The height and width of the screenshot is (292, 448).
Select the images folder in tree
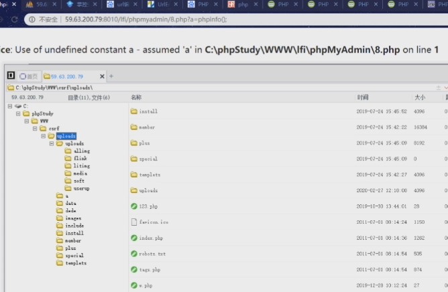69,218
